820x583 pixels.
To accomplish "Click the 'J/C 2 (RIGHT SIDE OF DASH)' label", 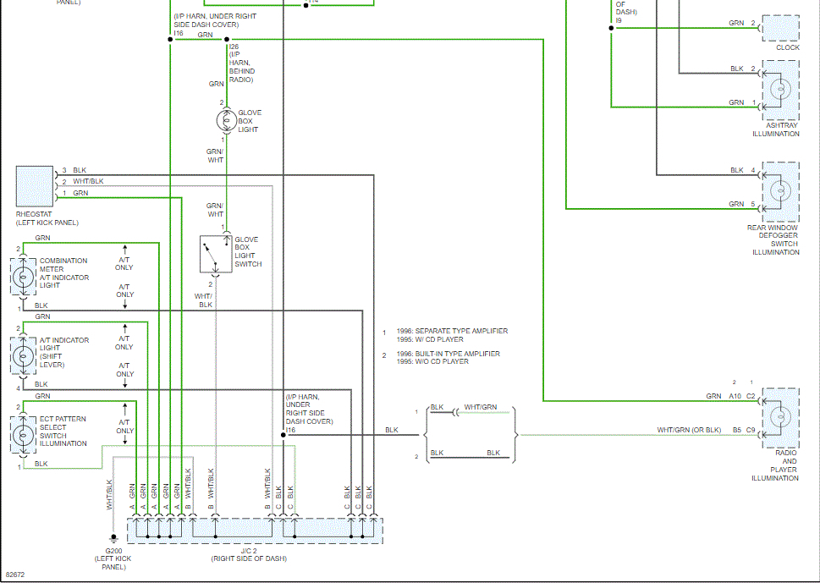I will coord(249,555).
